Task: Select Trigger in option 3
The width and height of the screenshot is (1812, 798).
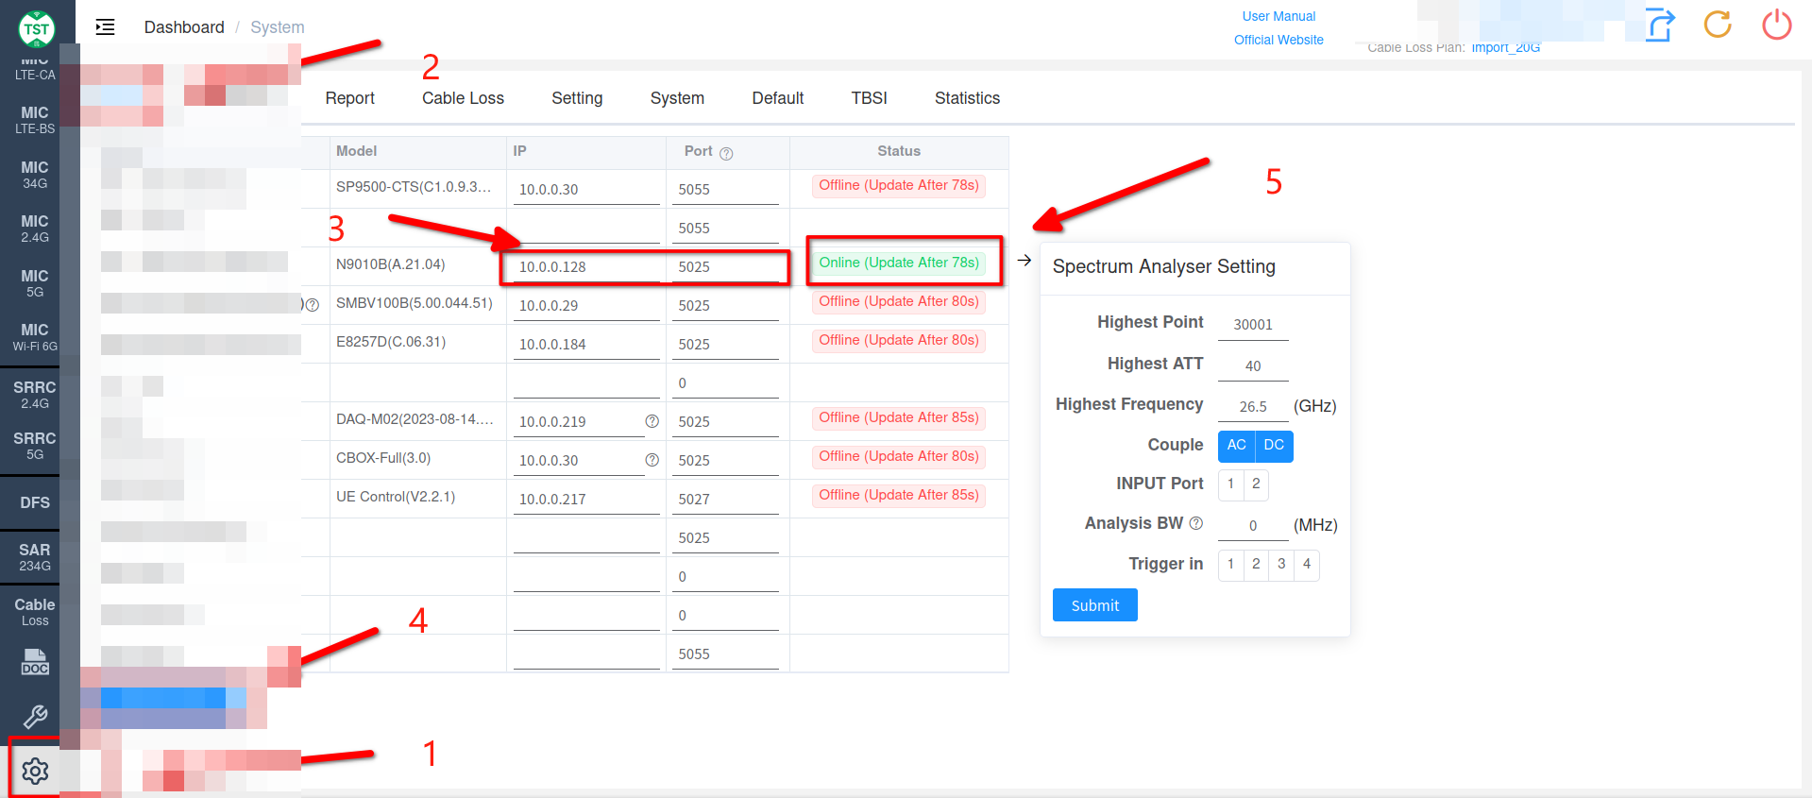Action: pos(1281,565)
